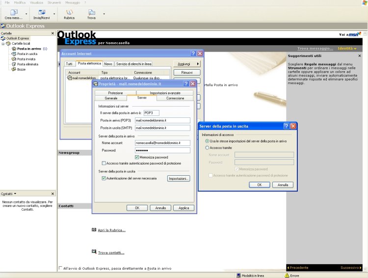This screenshot has width=368, height=278.
Task: Close the Cartelle pane
Action: [53, 33]
